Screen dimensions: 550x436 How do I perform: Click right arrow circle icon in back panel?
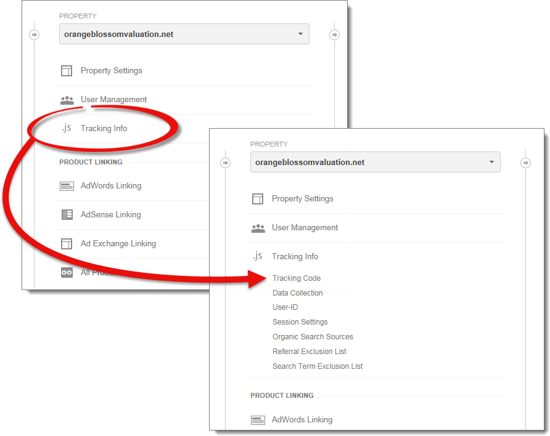(334, 34)
